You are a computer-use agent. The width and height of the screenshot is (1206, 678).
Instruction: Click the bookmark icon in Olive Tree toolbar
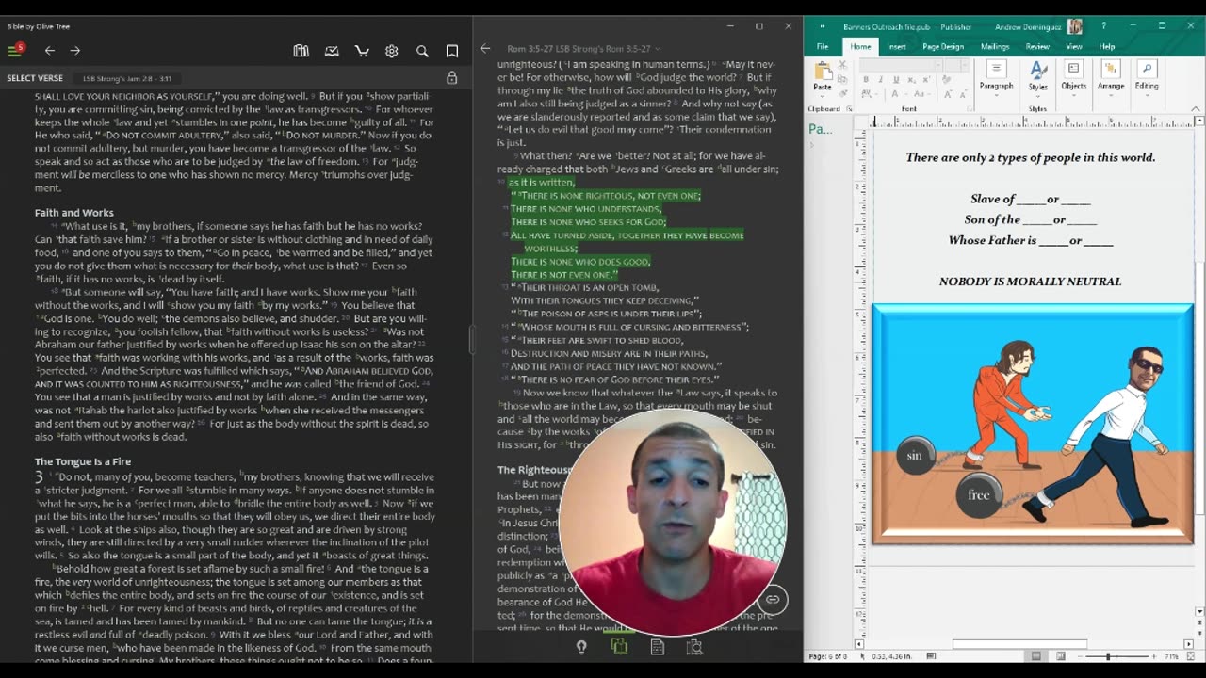click(x=452, y=51)
